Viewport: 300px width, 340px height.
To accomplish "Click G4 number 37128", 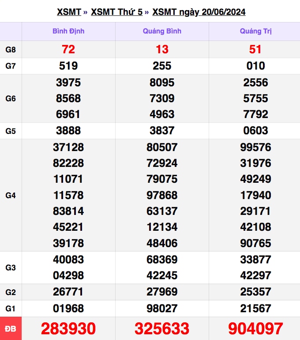I will (x=68, y=148).
